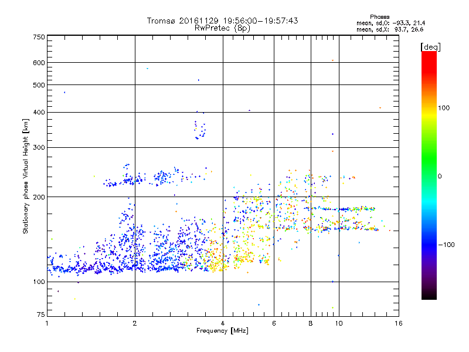
Task: Click the 'RwPretec (8p)' subtitle
Action: coord(222,28)
